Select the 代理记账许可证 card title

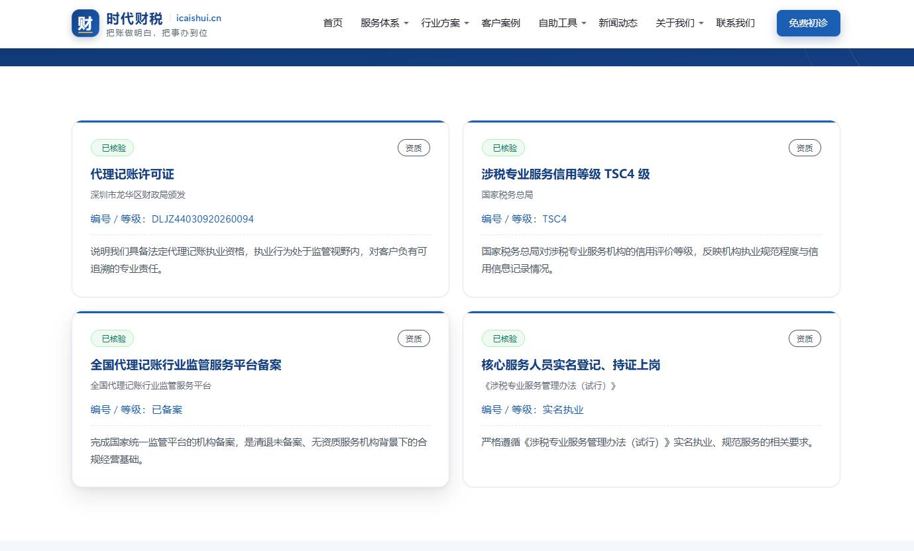click(x=133, y=174)
